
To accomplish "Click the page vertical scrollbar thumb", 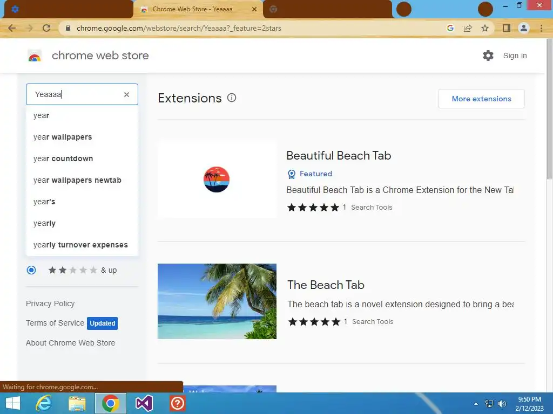I will point(549,109).
